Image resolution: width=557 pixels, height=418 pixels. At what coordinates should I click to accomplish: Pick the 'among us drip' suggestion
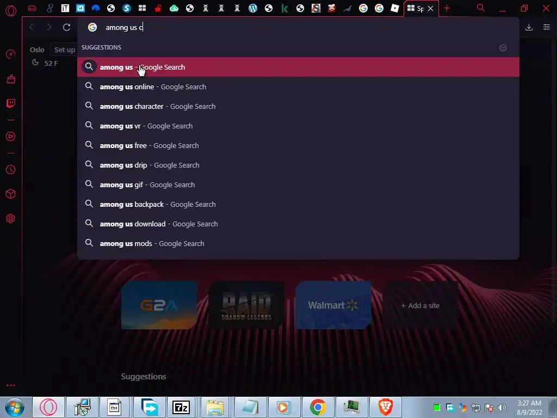(298, 164)
